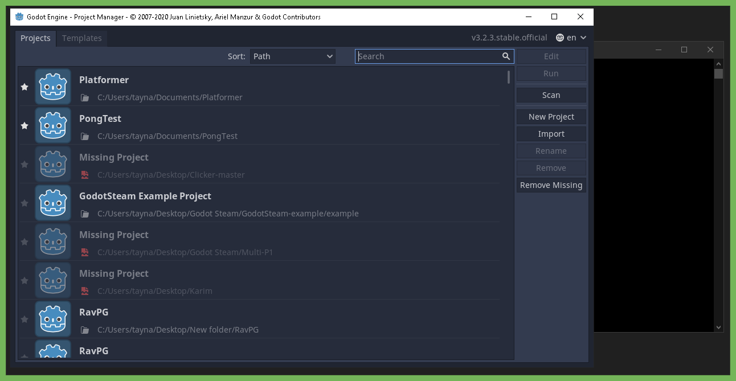Click GodotSteam Example Project's Godot icon
736x381 pixels.
[53, 203]
